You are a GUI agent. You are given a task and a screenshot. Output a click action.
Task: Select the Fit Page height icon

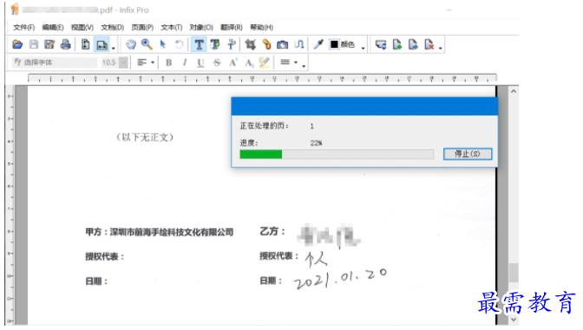coord(86,44)
